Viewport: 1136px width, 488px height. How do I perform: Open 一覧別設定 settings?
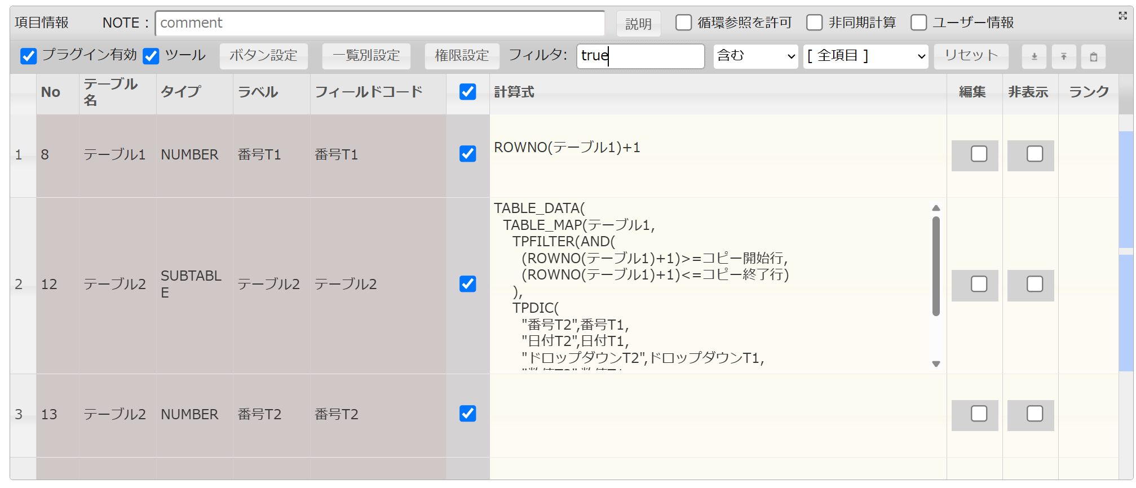[x=366, y=56]
